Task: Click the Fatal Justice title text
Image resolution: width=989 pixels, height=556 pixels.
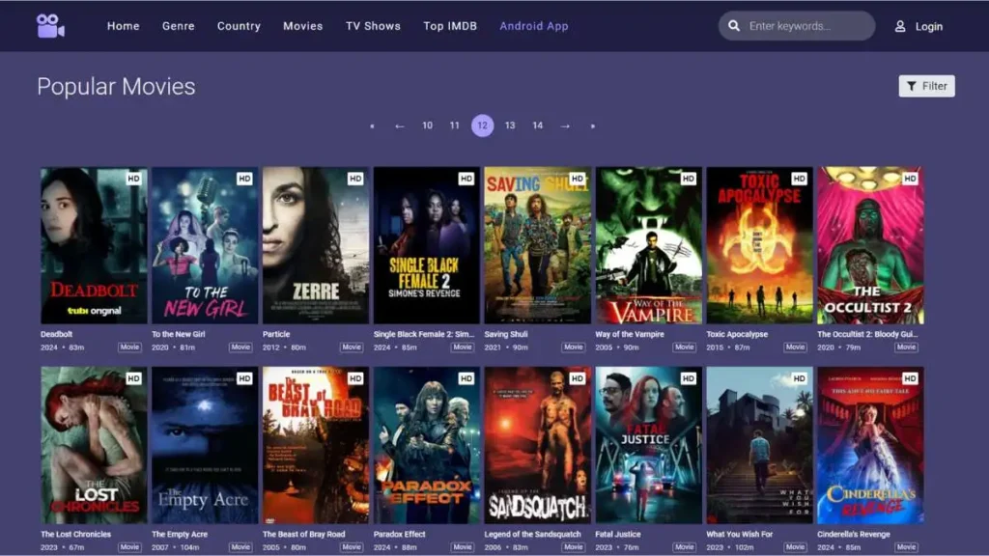Action: 617,534
